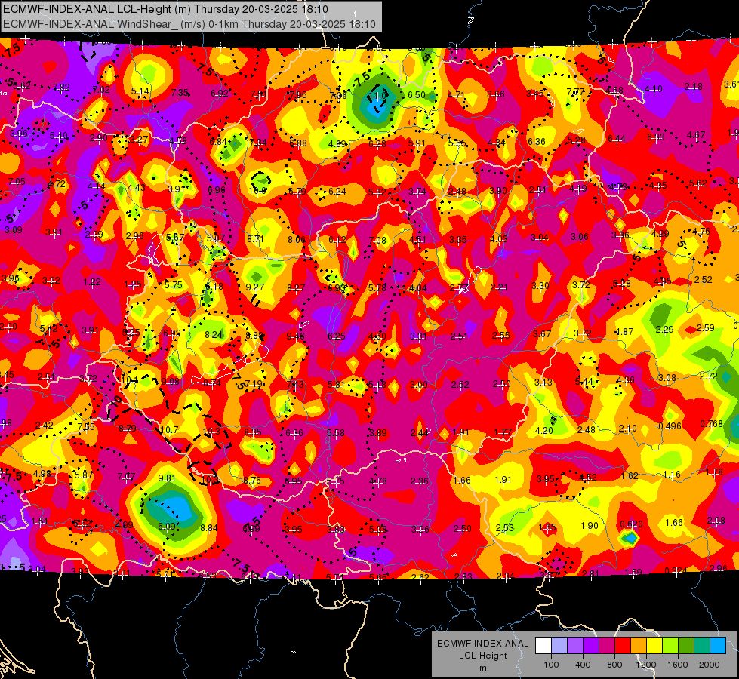Click the 10.7 wind shear value
This screenshot has height=679, width=739.
click(169, 430)
